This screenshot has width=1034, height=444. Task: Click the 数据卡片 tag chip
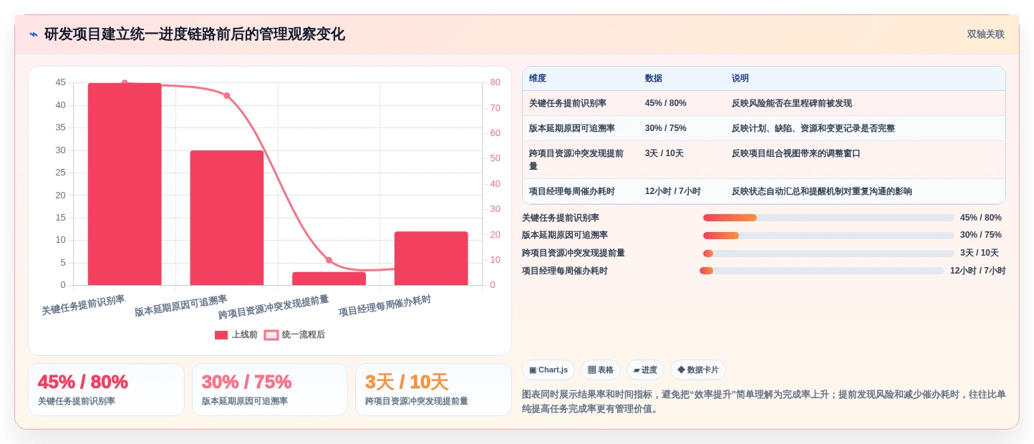(698, 370)
